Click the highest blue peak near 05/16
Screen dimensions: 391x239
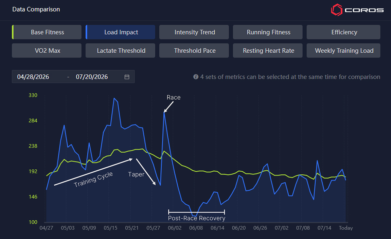click(114, 98)
